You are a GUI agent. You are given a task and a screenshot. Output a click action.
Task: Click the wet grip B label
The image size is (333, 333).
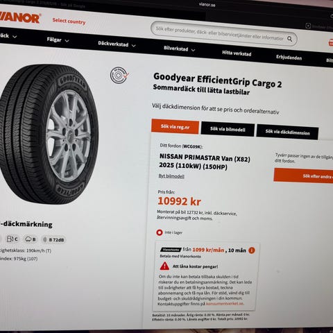[x=31, y=239]
